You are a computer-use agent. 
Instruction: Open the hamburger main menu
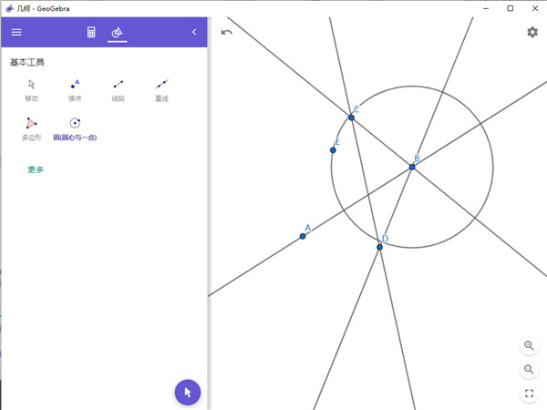16,32
